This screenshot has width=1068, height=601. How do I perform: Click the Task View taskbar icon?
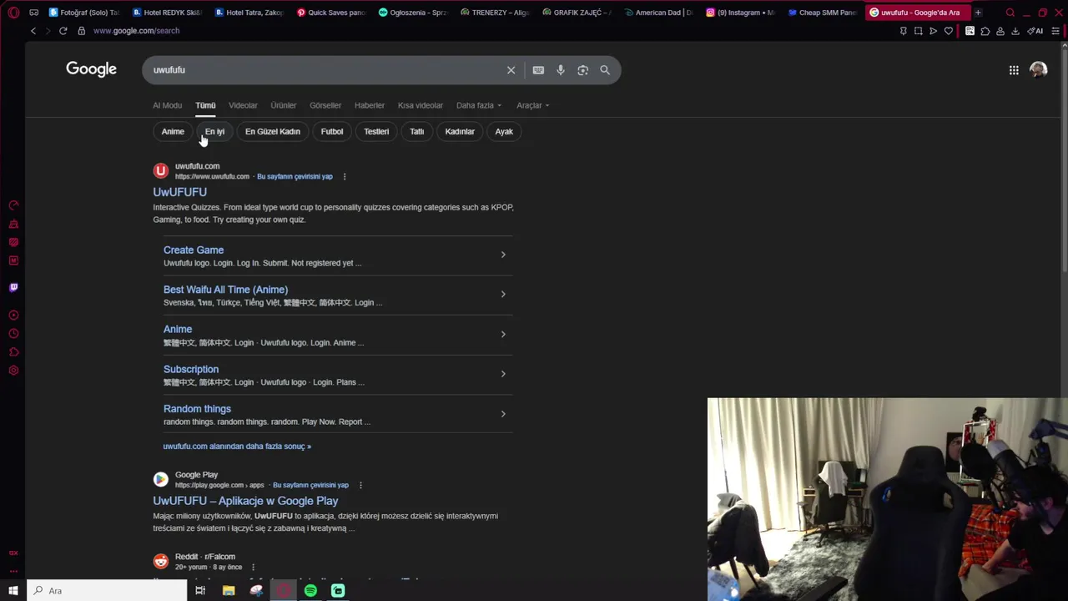200,591
